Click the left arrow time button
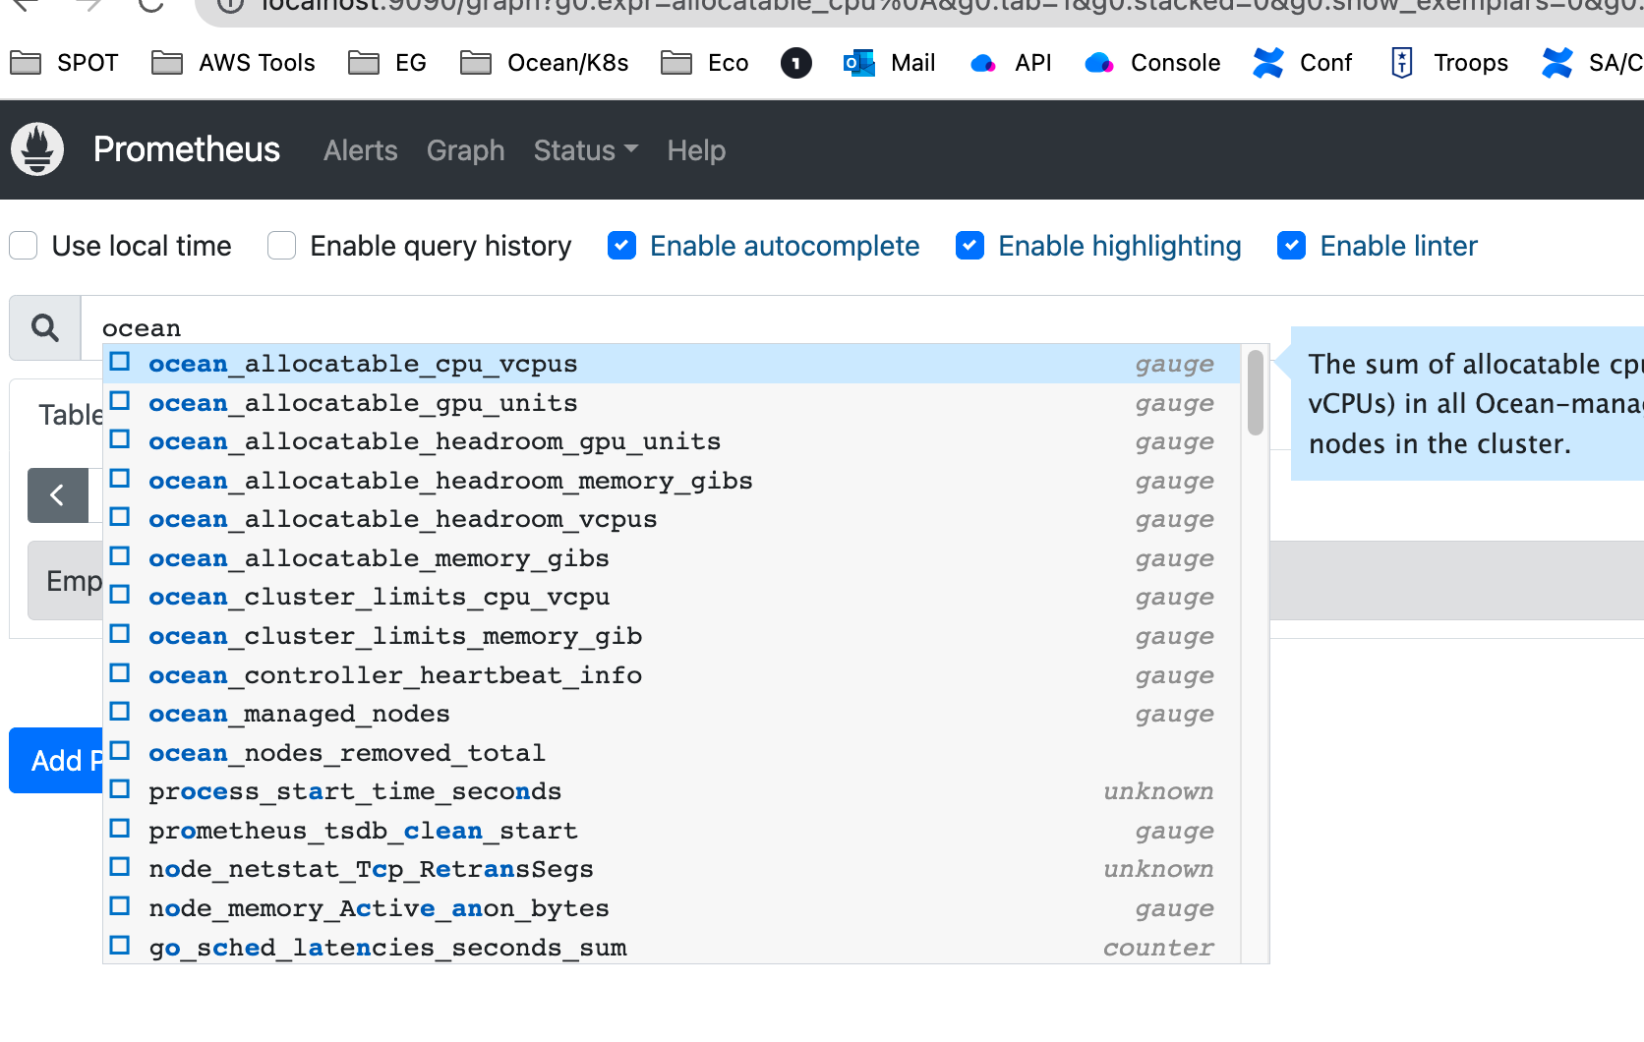This screenshot has width=1644, height=1042. click(58, 495)
